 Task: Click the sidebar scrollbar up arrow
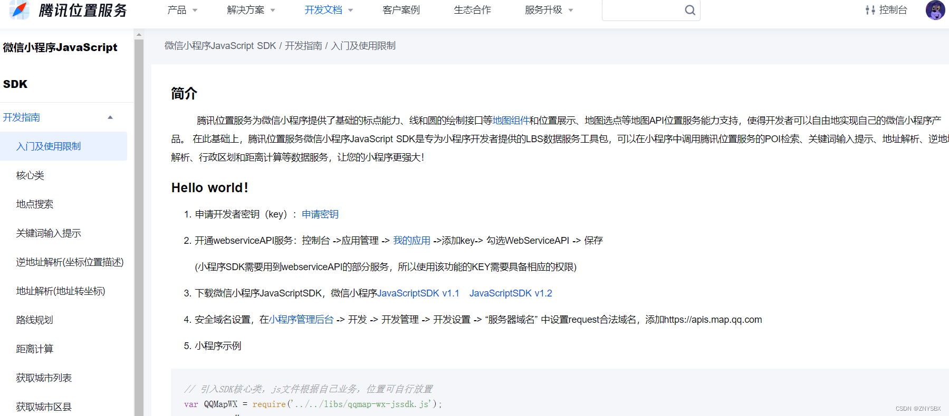click(x=139, y=35)
